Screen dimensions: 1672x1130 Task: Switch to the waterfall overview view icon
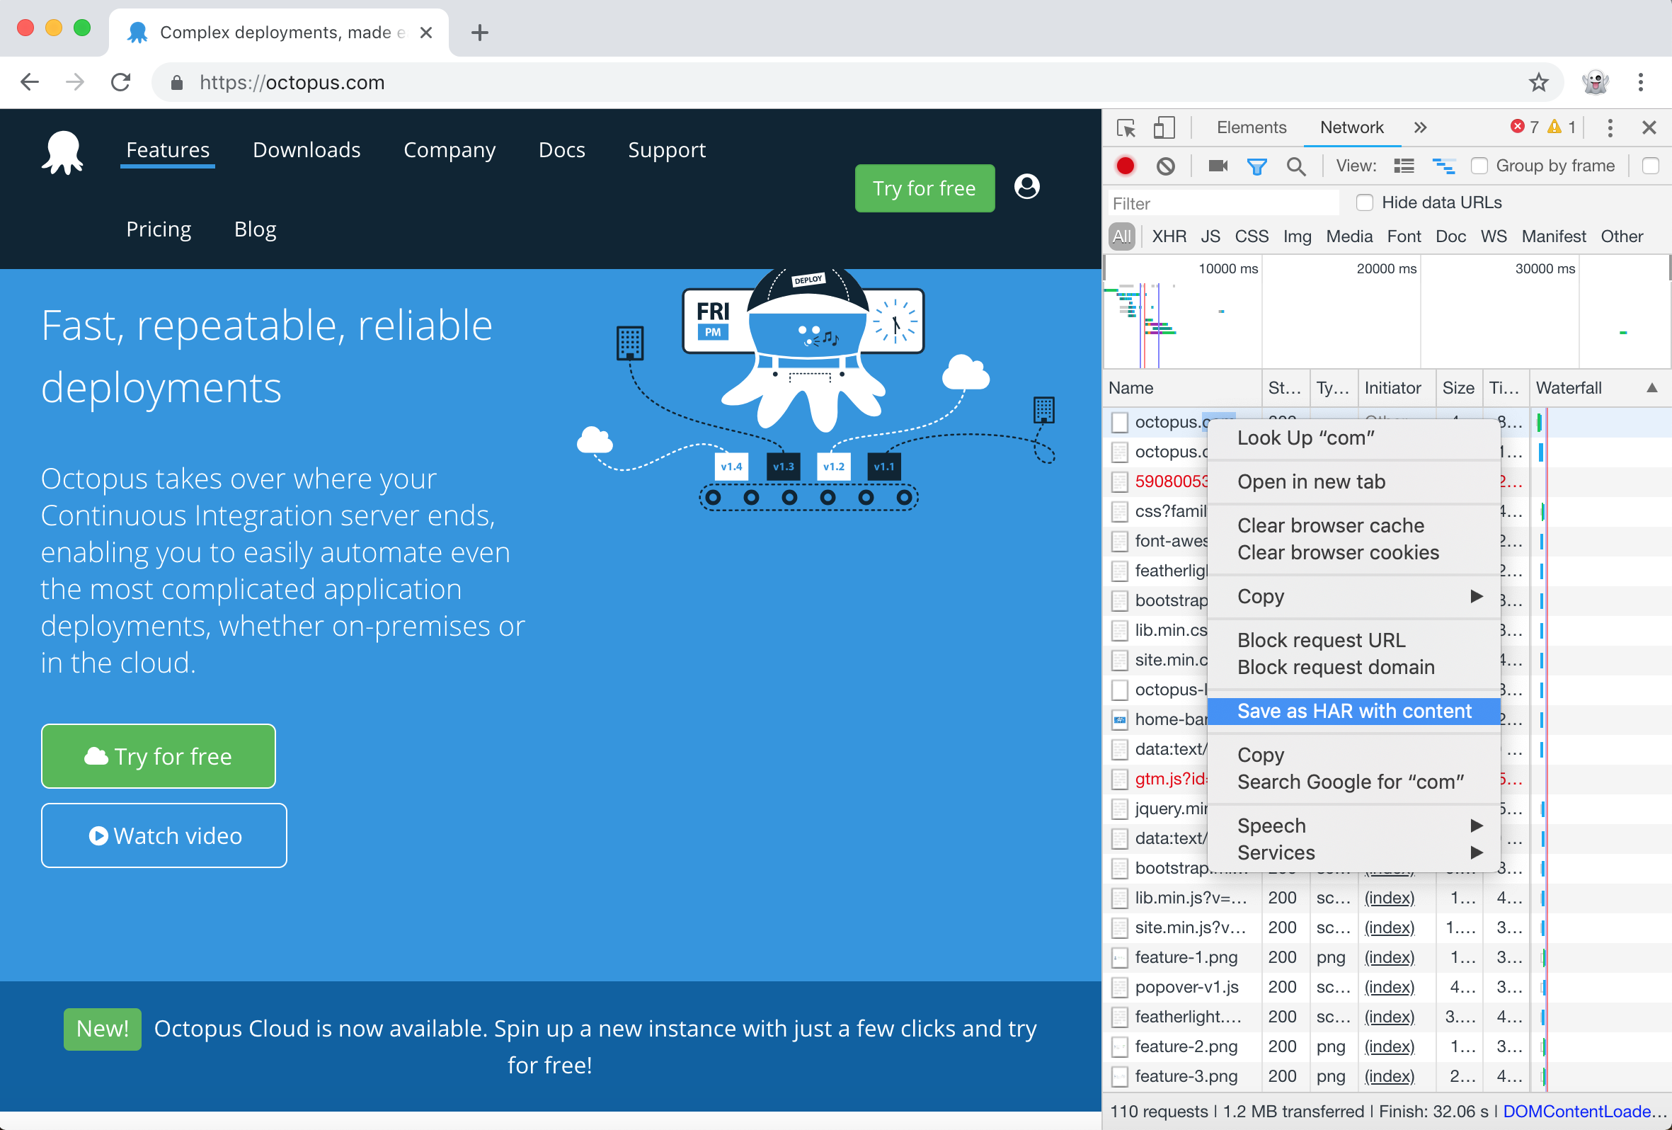(x=1443, y=166)
